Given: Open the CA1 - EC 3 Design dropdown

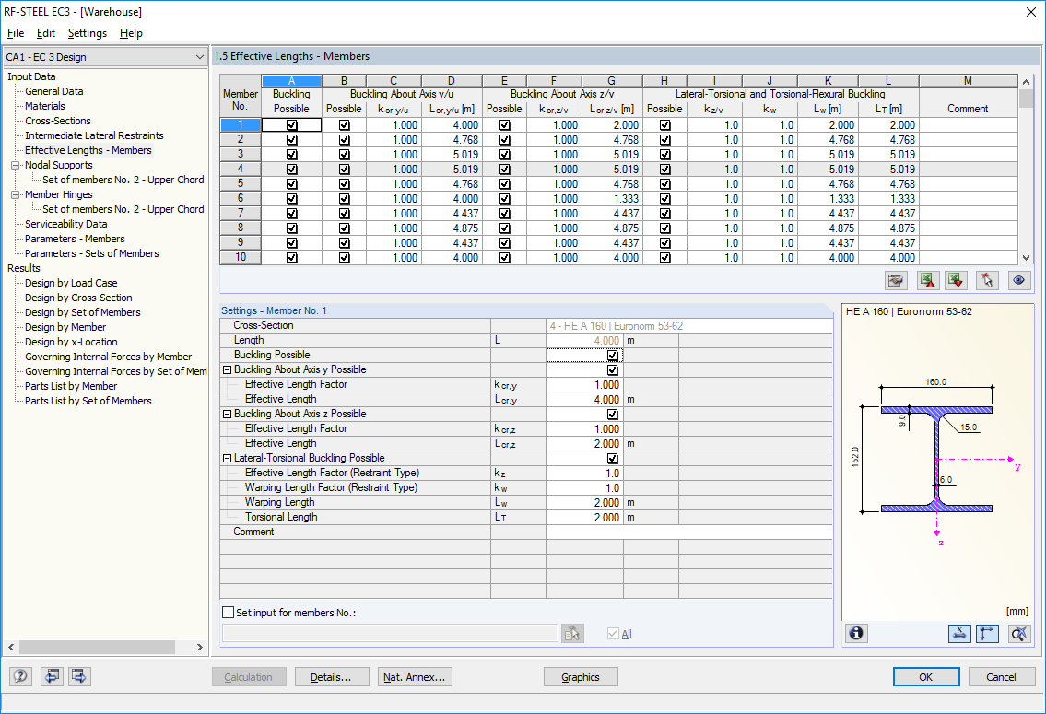Looking at the screenshot, I should [106, 57].
